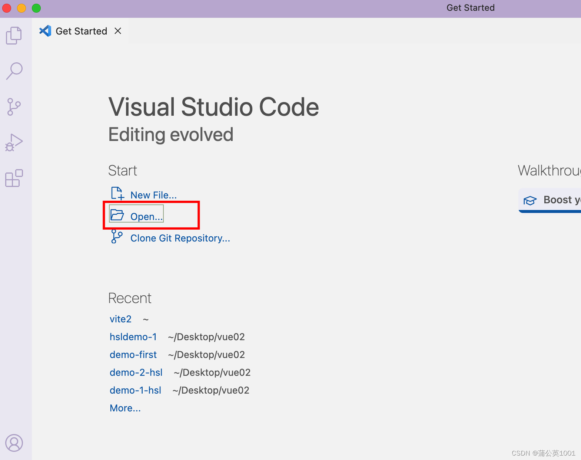Click the ~/Desktop/vue02 path beside demo-first
The width and height of the screenshot is (581, 460).
click(x=206, y=355)
